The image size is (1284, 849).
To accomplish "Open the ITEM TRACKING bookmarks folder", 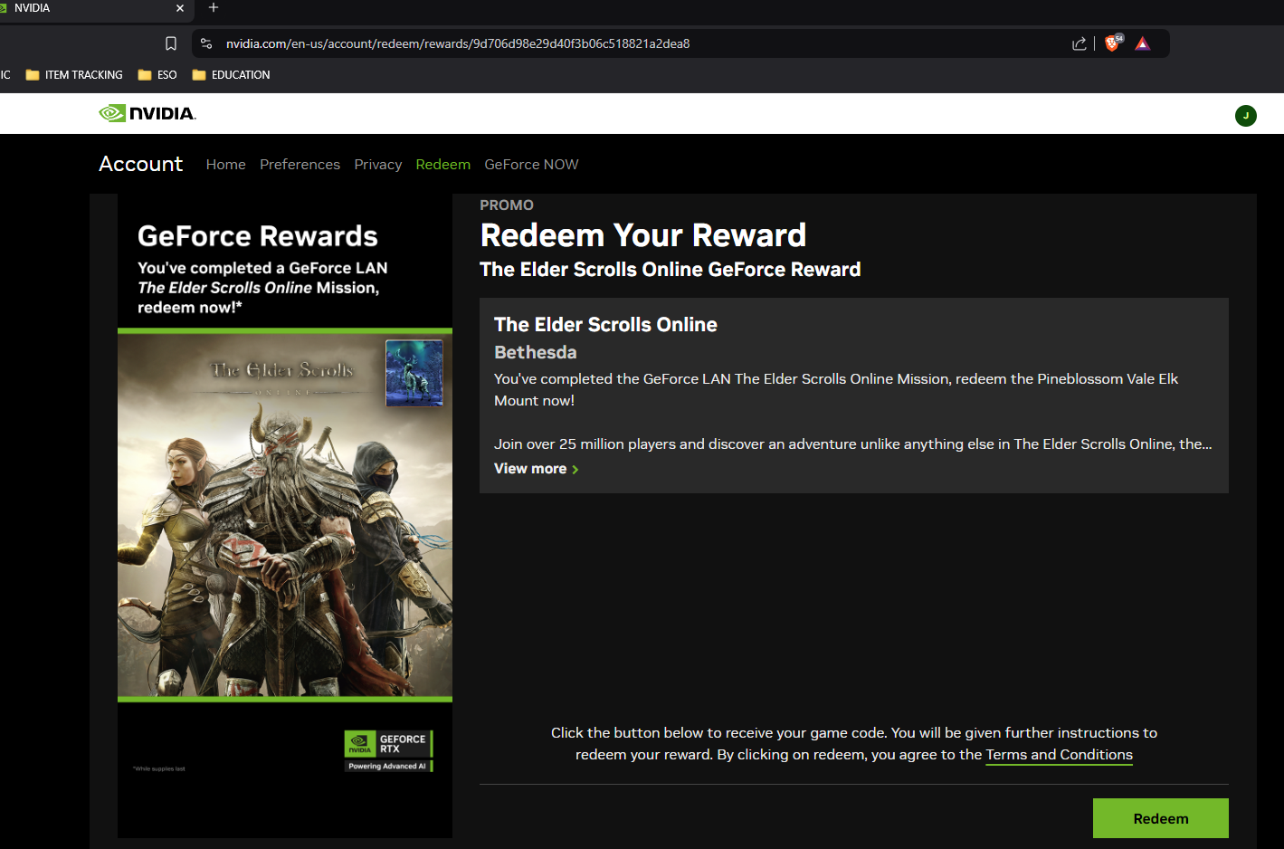I will click(x=74, y=75).
